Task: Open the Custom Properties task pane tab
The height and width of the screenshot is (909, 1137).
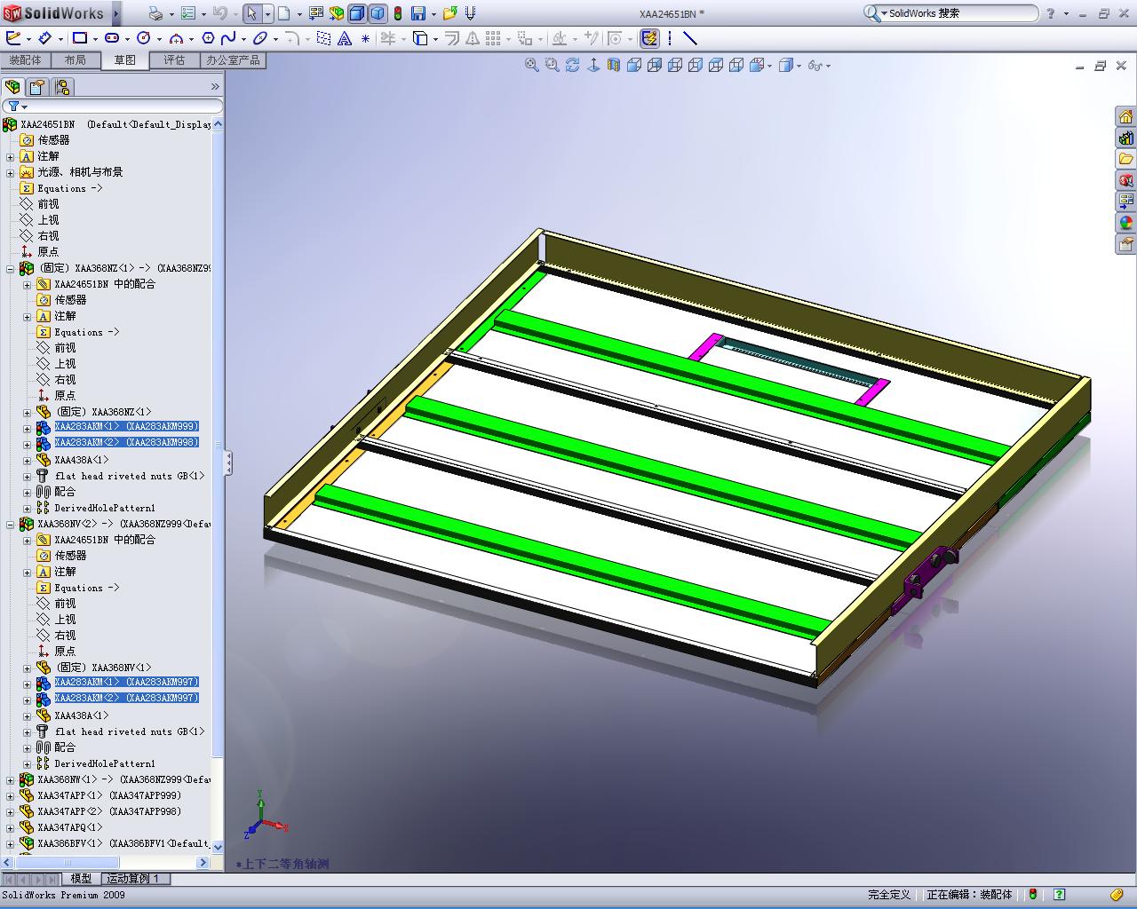Action: pos(1126,245)
